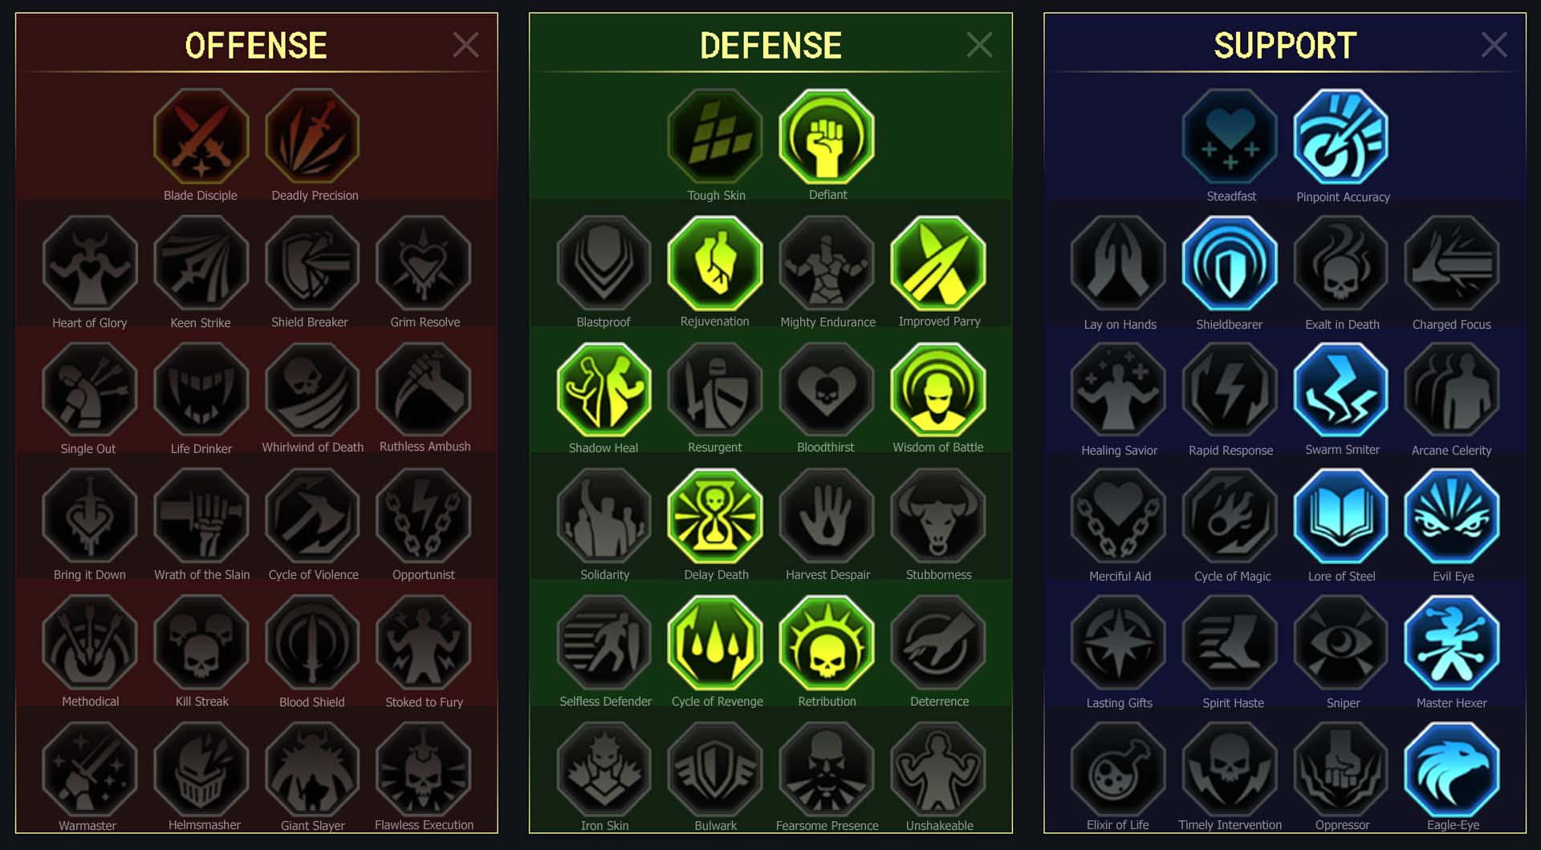This screenshot has width=1541, height=850.
Task: Pick the Steadfast mastery icon
Action: 1230,136
